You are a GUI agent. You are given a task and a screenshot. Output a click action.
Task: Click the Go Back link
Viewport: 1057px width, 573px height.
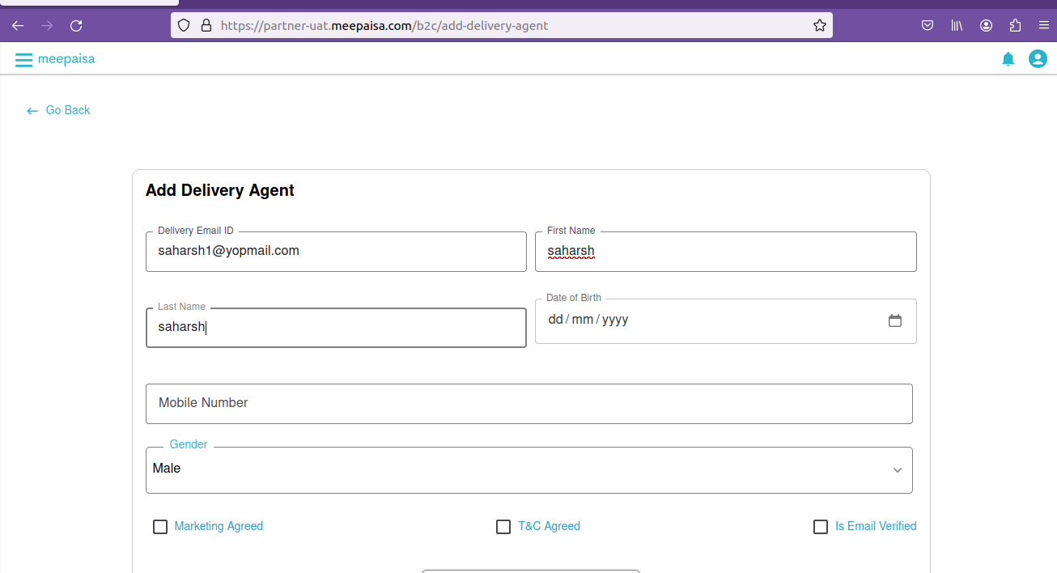coord(58,110)
